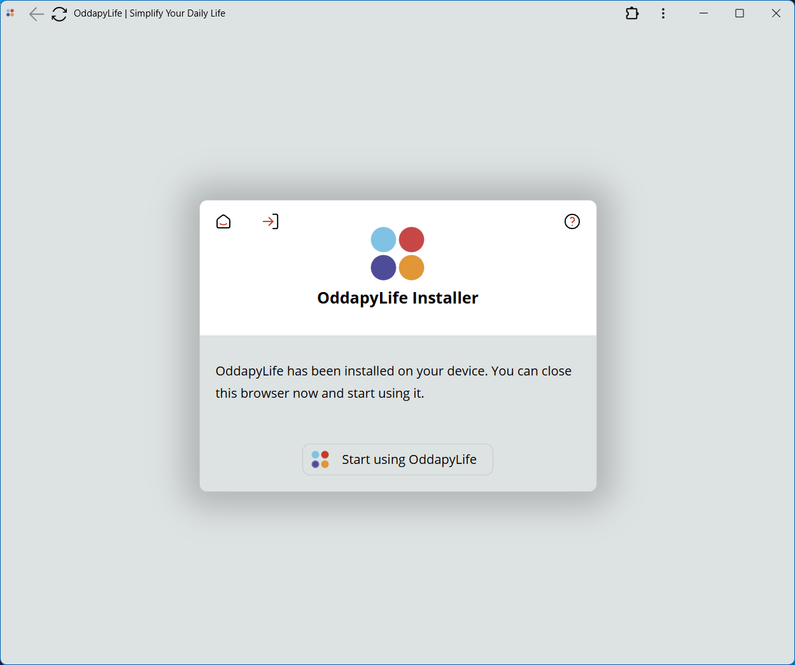This screenshot has height=665, width=795.
Task: Click the red circle of the logo
Action: [412, 239]
